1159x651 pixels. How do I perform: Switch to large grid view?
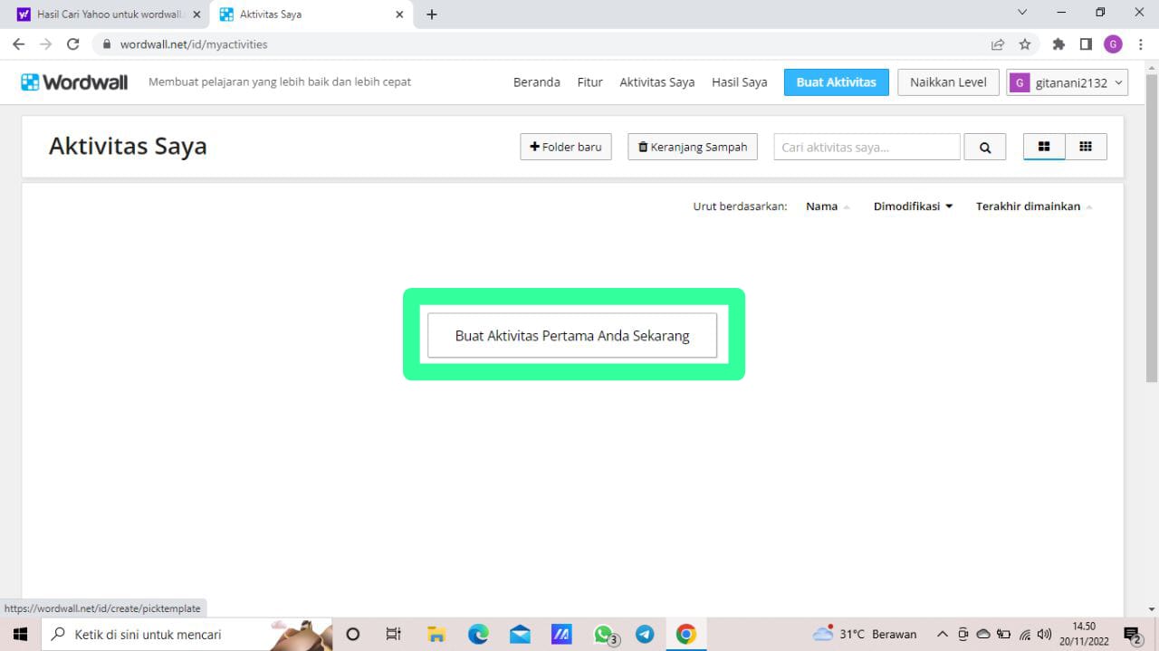point(1044,147)
